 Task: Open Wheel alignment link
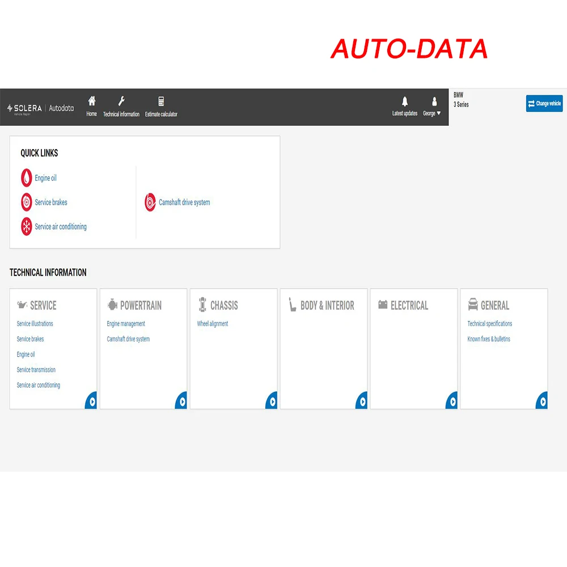pos(213,324)
